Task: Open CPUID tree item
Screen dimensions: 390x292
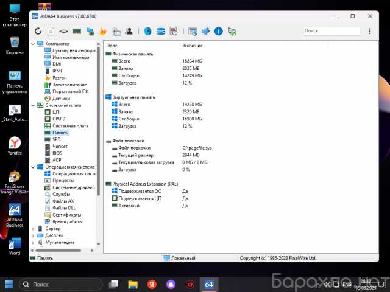Action: point(59,119)
